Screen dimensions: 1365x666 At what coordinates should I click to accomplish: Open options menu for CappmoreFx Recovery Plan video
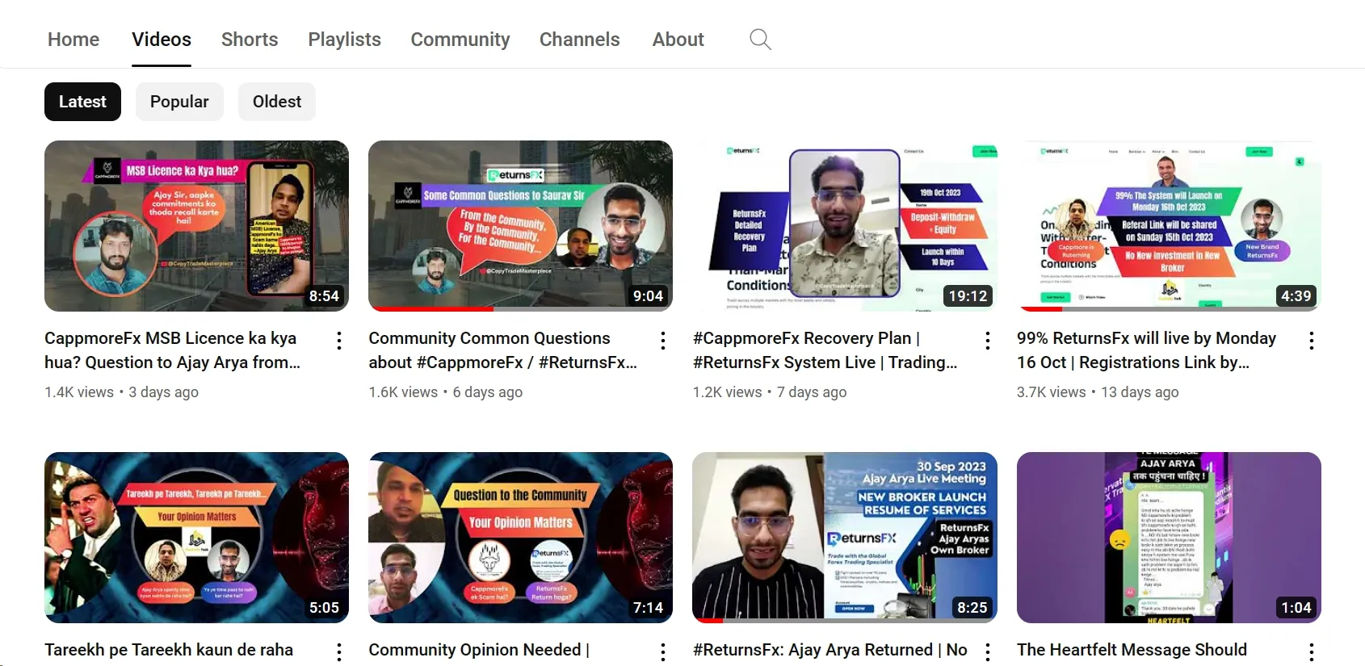pyautogui.click(x=988, y=341)
